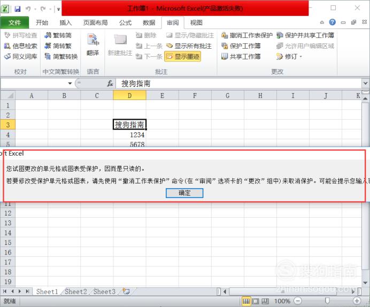The height and width of the screenshot is (307, 370).
Task: Click horizontal scrollbar left arrow
Action: [x=225, y=291]
